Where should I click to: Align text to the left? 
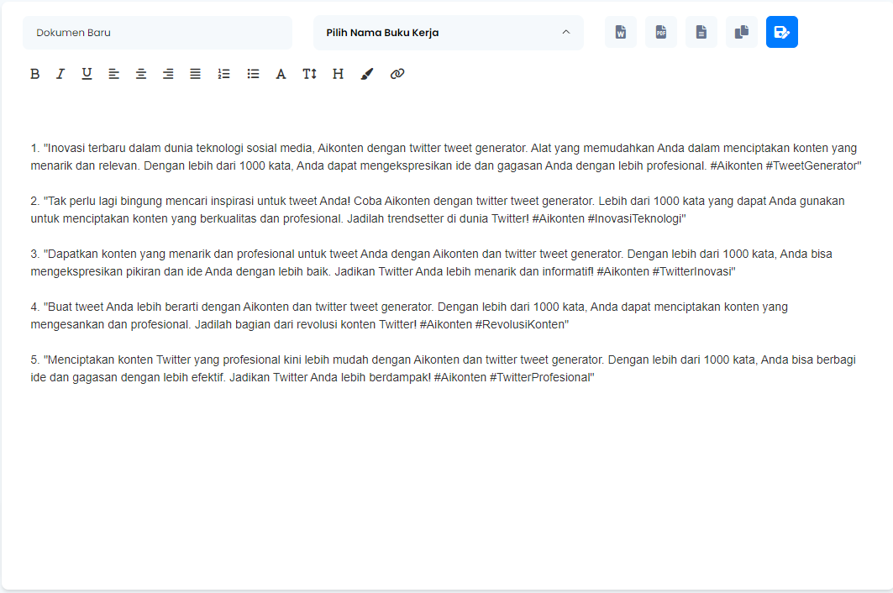(114, 74)
